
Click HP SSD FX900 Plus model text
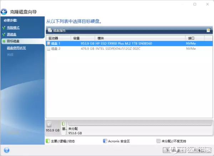(x=124, y=43)
